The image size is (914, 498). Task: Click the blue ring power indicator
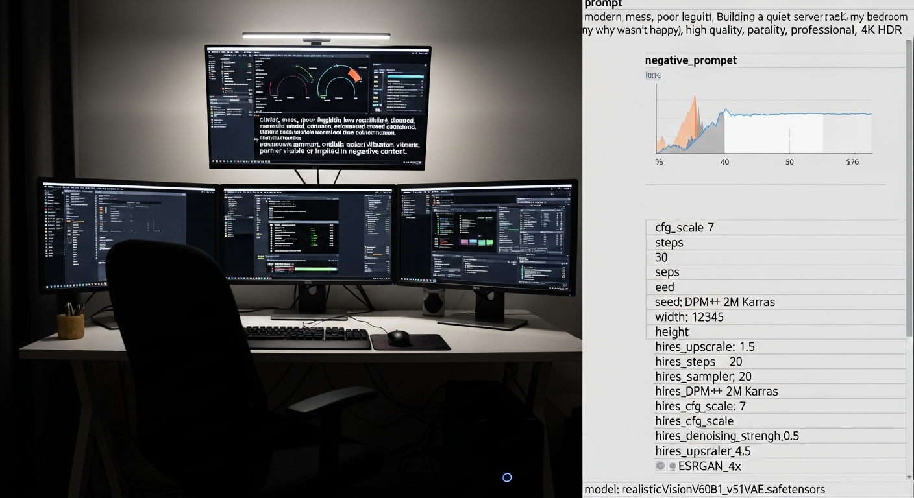point(507,478)
